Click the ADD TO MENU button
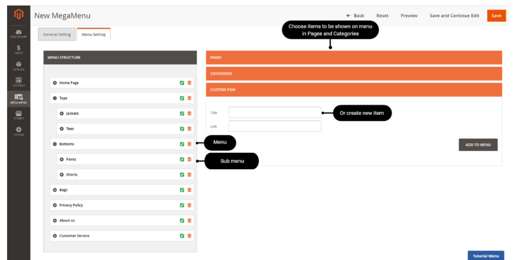Screen dimensions: 528x260 478,144
